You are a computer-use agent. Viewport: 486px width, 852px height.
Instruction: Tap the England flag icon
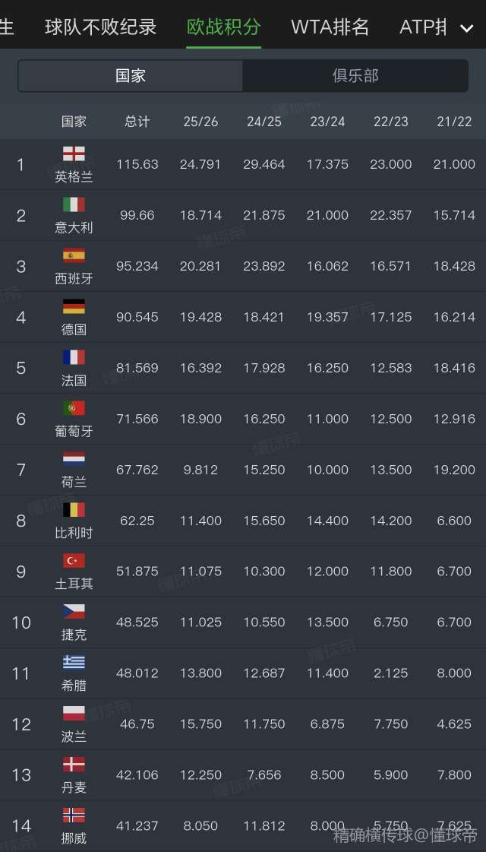pyautogui.click(x=74, y=154)
